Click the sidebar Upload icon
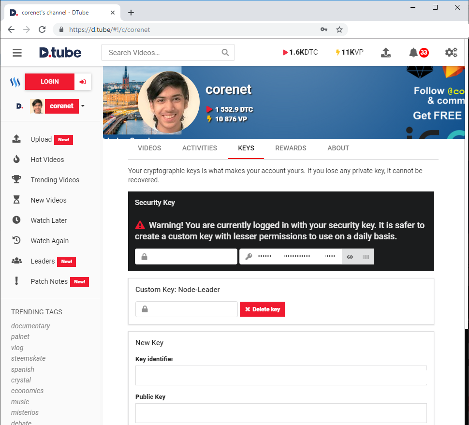469x425 pixels. [16, 139]
